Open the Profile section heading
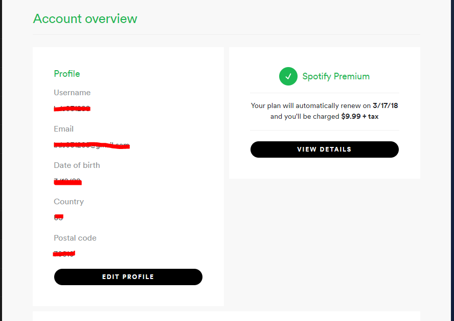 coord(66,74)
